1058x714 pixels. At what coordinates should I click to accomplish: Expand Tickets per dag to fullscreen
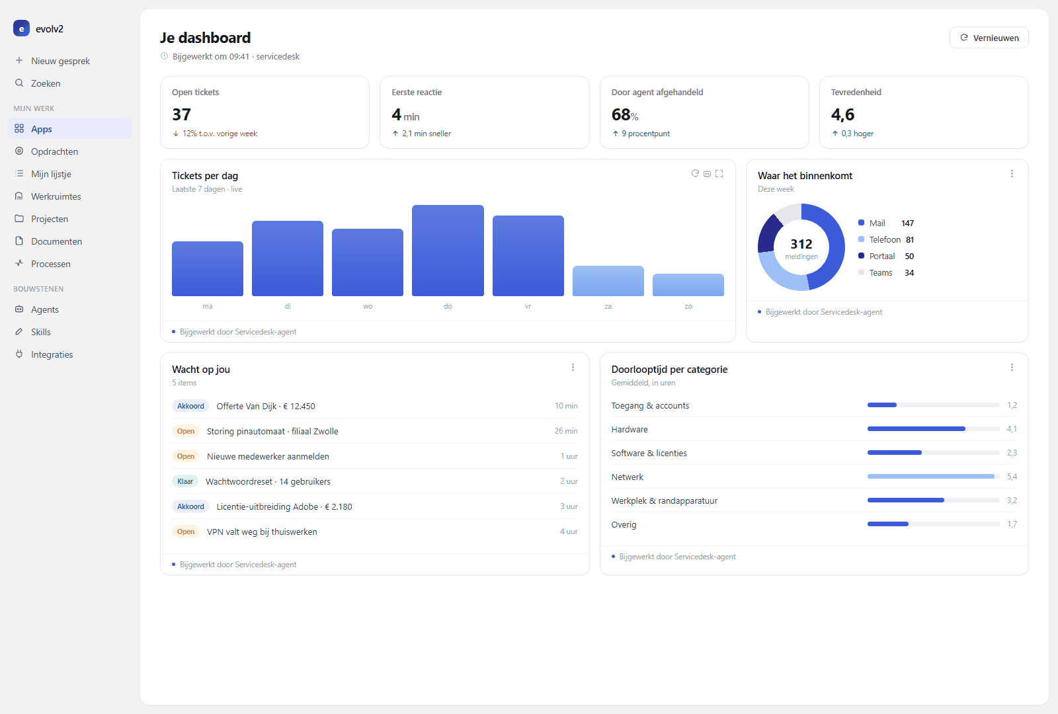tap(719, 174)
